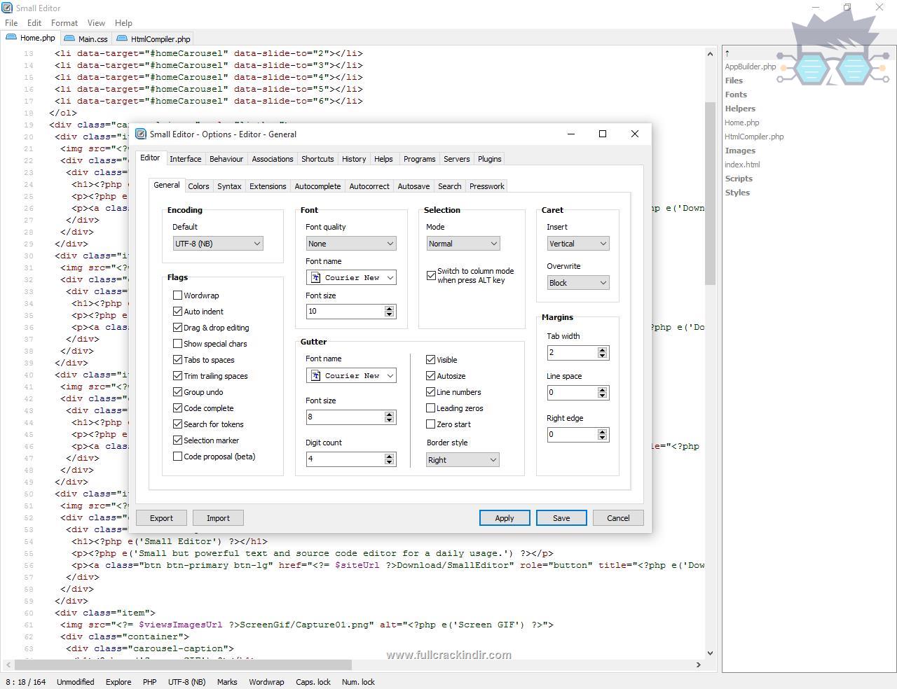Open Selection Mode dropdown
This screenshot has height=689, width=897.
coord(463,244)
